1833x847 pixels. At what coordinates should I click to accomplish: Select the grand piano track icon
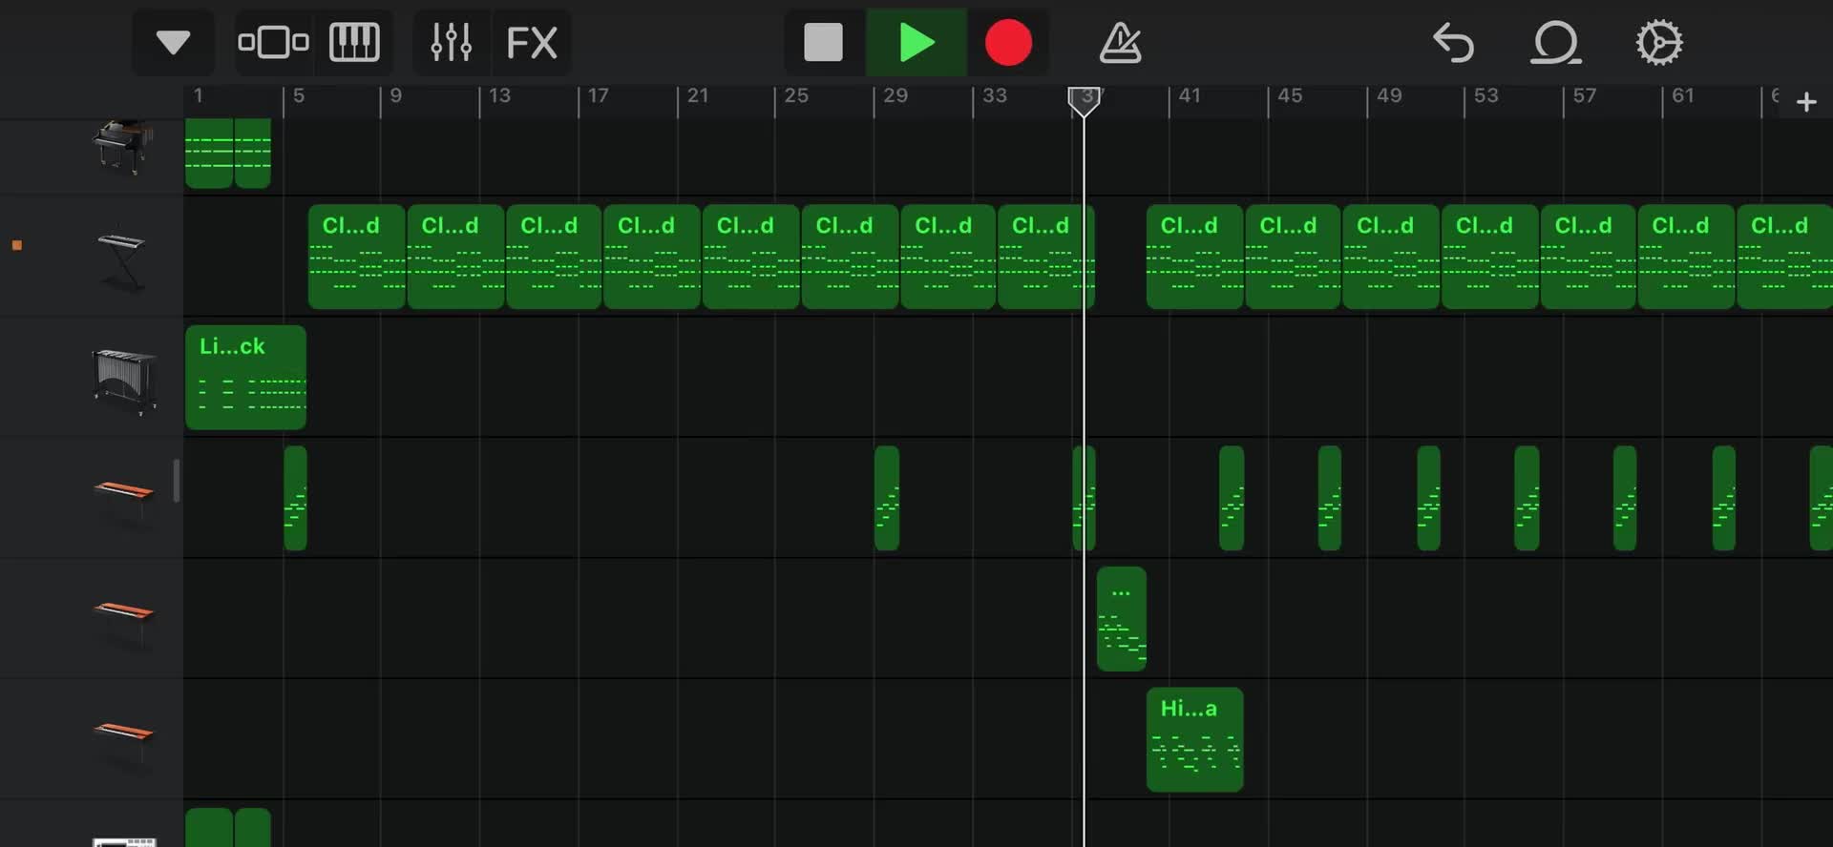[124, 147]
